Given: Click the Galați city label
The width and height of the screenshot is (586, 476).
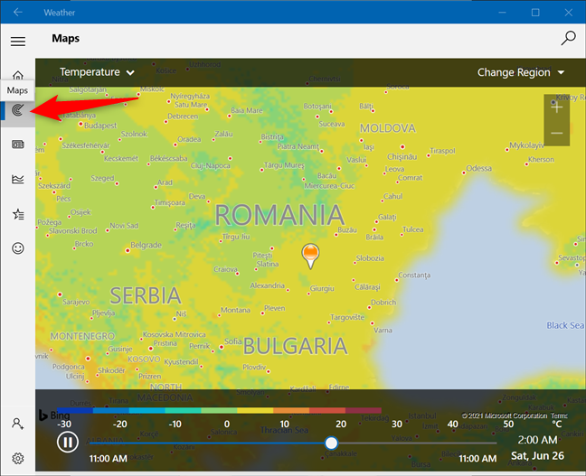Looking at the screenshot, I should [387, 217].
